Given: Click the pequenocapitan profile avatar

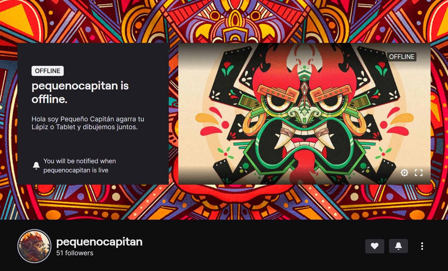Looking at the screenshot, I should 34,246.
